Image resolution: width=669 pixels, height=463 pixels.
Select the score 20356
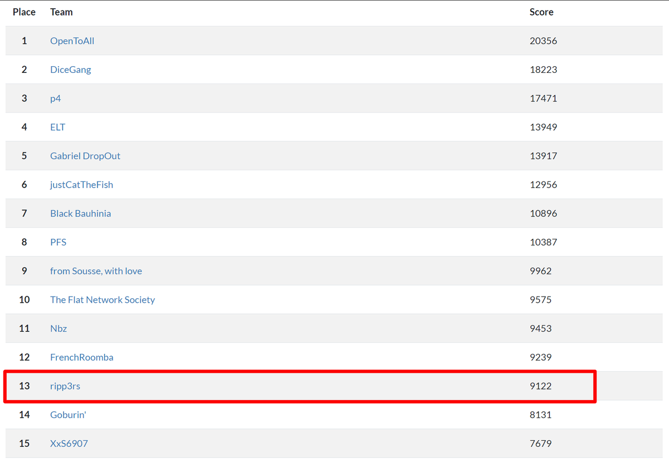coord(543,41)
